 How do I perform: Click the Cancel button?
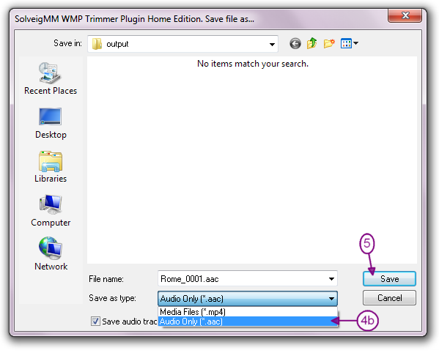click(389, 298)
